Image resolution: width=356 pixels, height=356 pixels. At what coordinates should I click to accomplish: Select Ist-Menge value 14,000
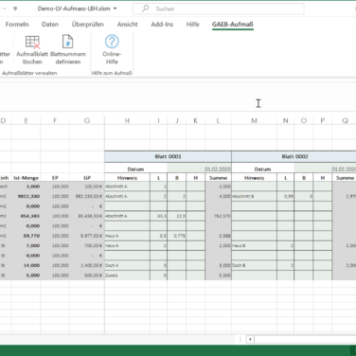tap(26, 265)
